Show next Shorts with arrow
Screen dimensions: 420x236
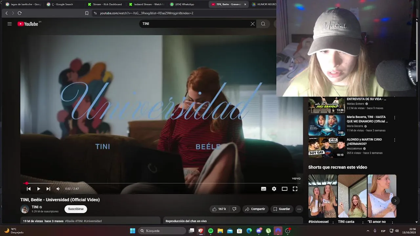pos(395,201)
